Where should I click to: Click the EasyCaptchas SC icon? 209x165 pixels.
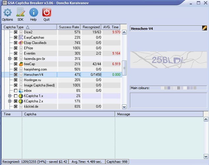click(21, 38)
